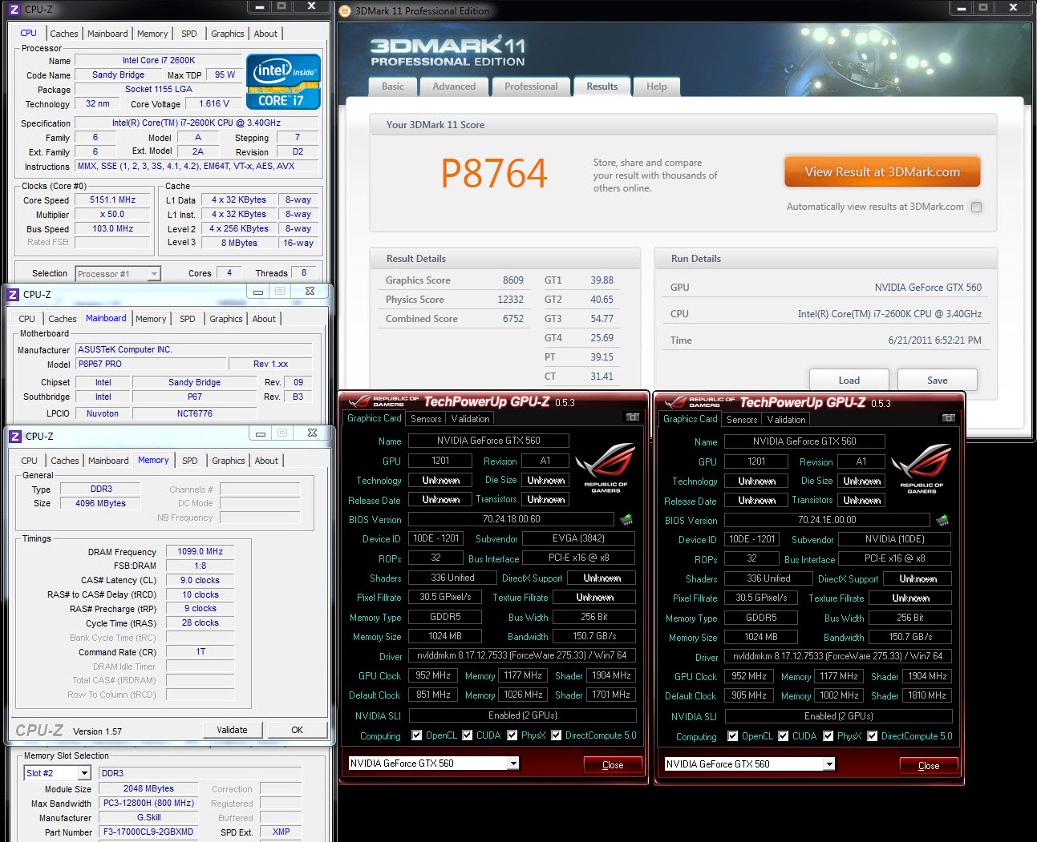Click the camera screenshot icon in left GPU-Z
Image resolution: width=1037 pixels, height=842 pixels.
[632, 417]
